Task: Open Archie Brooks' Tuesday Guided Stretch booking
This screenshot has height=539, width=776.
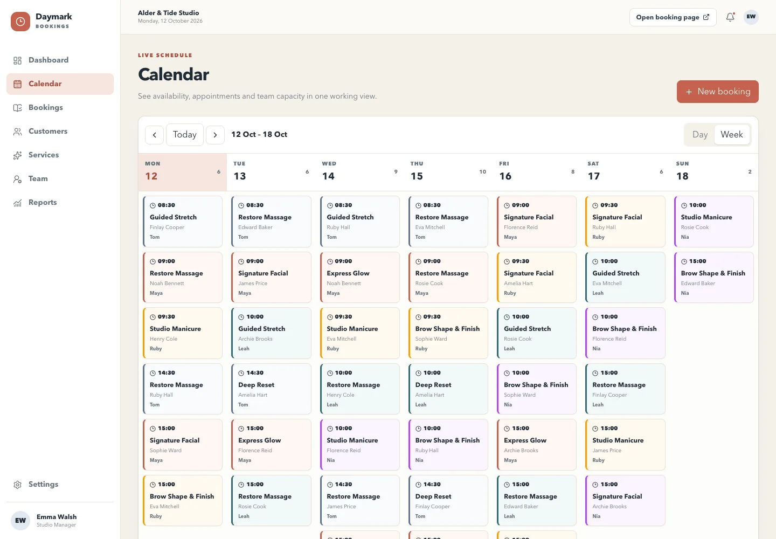Action: pyautogui.click(x=271, y=333)
